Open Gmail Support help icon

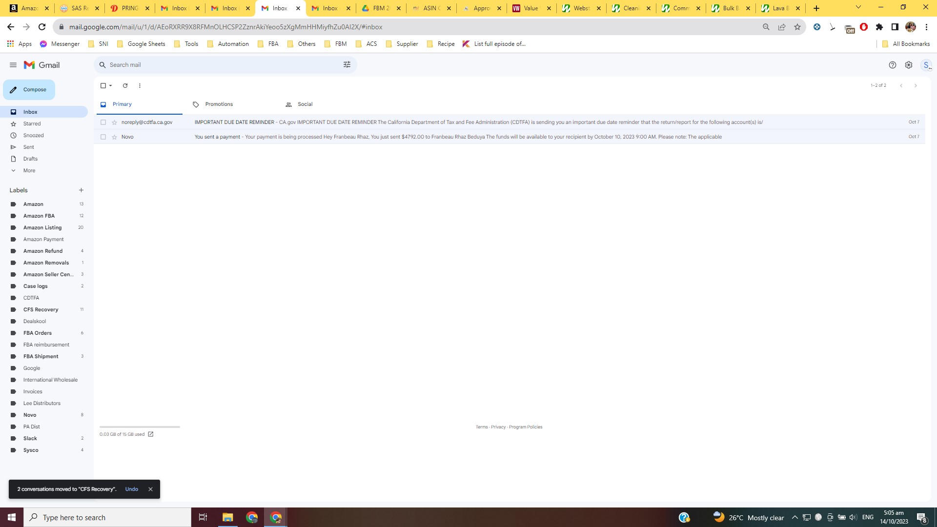pos(893,65)
